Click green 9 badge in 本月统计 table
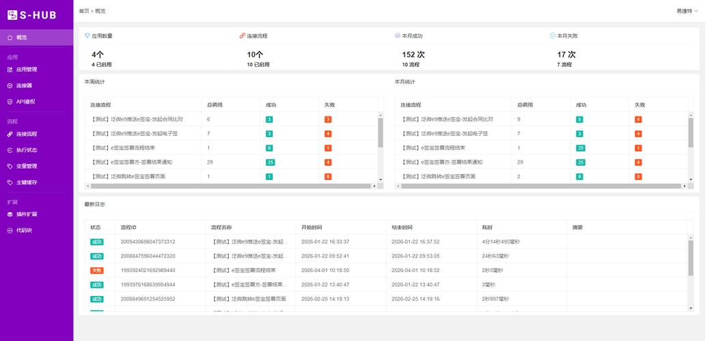Viewport: 705px width, 341px height. point(579,177)
